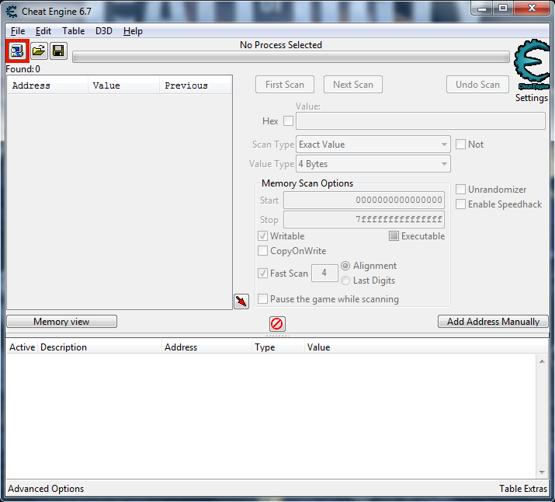The image size is (555, 502).
Task: Check Pause the game while scanning
Action: (262, 299)
